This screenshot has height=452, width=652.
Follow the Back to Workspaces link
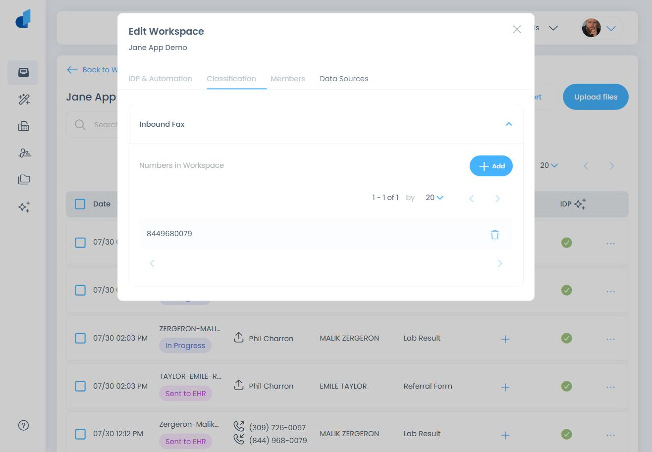[x=92, y=70]
